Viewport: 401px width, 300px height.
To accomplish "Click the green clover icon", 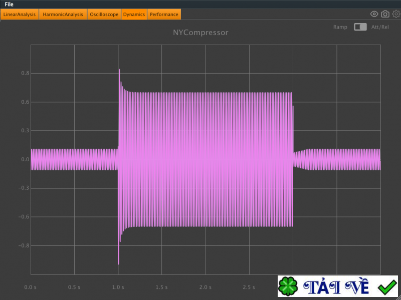I will pos(289,287).
